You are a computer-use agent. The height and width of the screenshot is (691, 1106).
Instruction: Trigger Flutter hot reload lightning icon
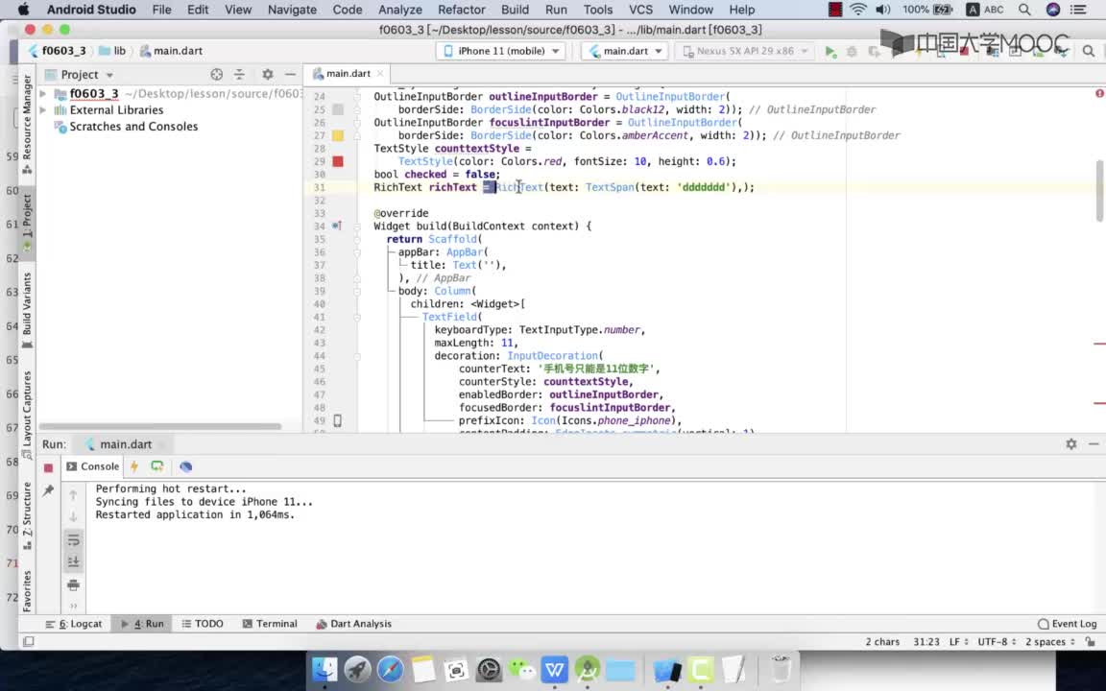[x=134, y=466]
